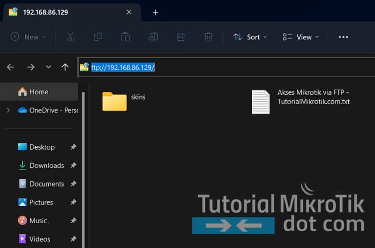The width and height of the screenshot is (375, 248).
Task: Click the pin icon beside Videos
Action: coord(74,239)
